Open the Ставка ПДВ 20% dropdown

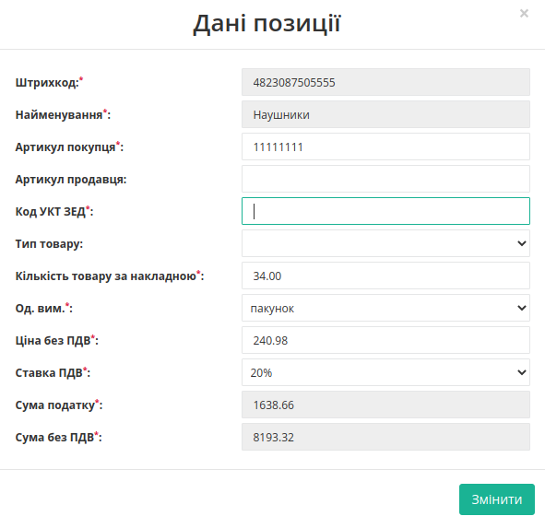385,372
